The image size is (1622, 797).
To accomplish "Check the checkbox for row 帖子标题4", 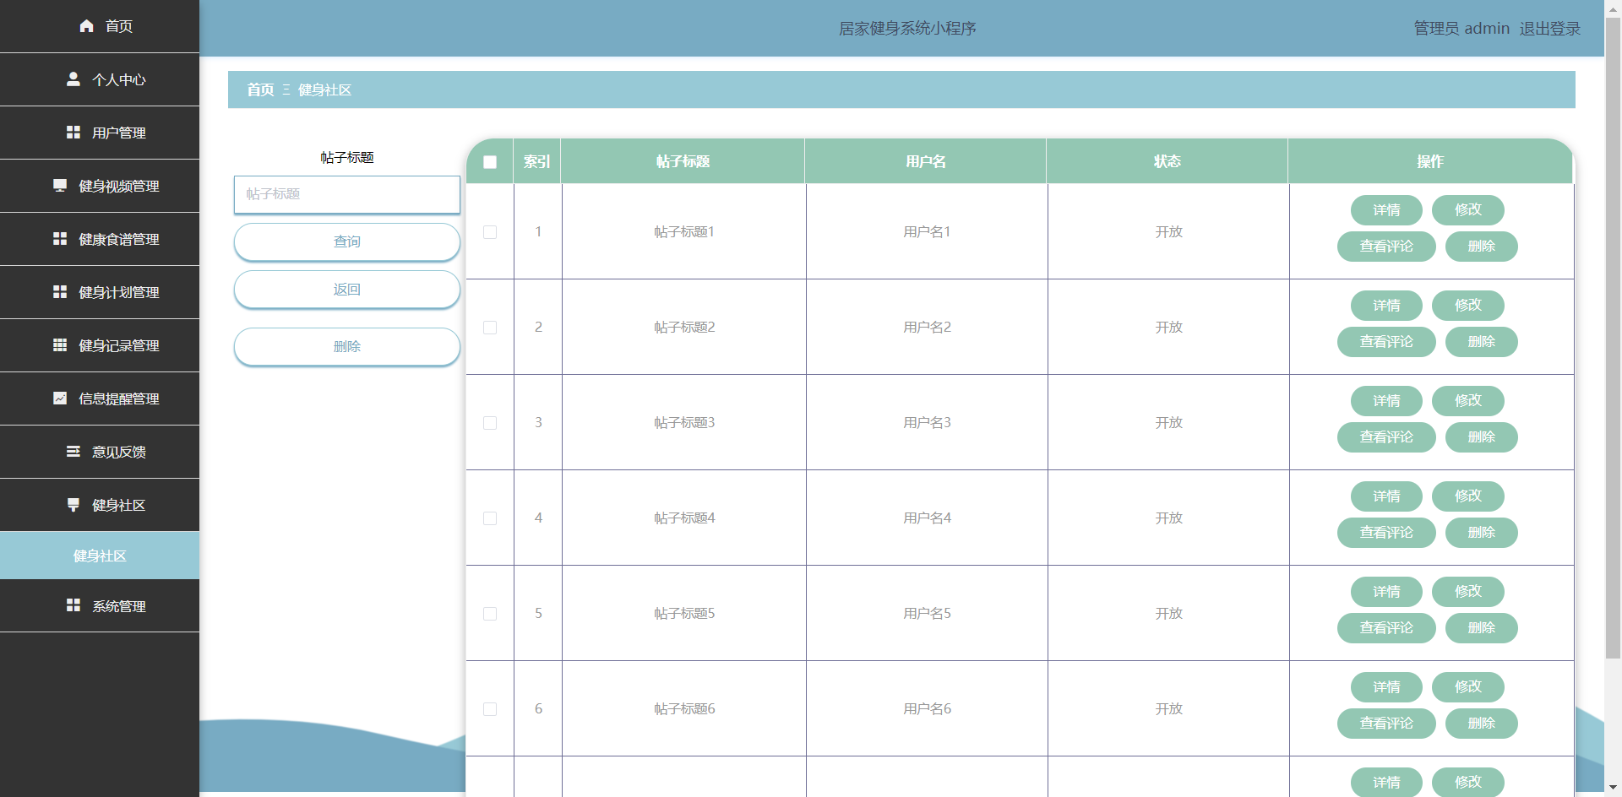I will click(490, 518).
